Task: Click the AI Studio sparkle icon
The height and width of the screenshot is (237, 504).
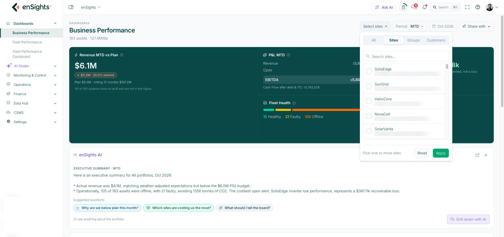Action: pos(9,66)
